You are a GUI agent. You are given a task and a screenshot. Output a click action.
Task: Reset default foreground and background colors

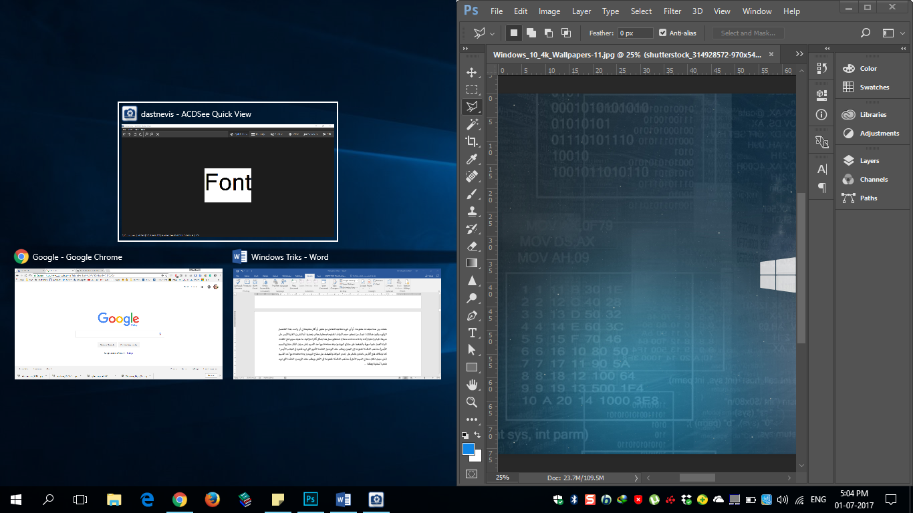pyautogui.click(x=466, y=435)
